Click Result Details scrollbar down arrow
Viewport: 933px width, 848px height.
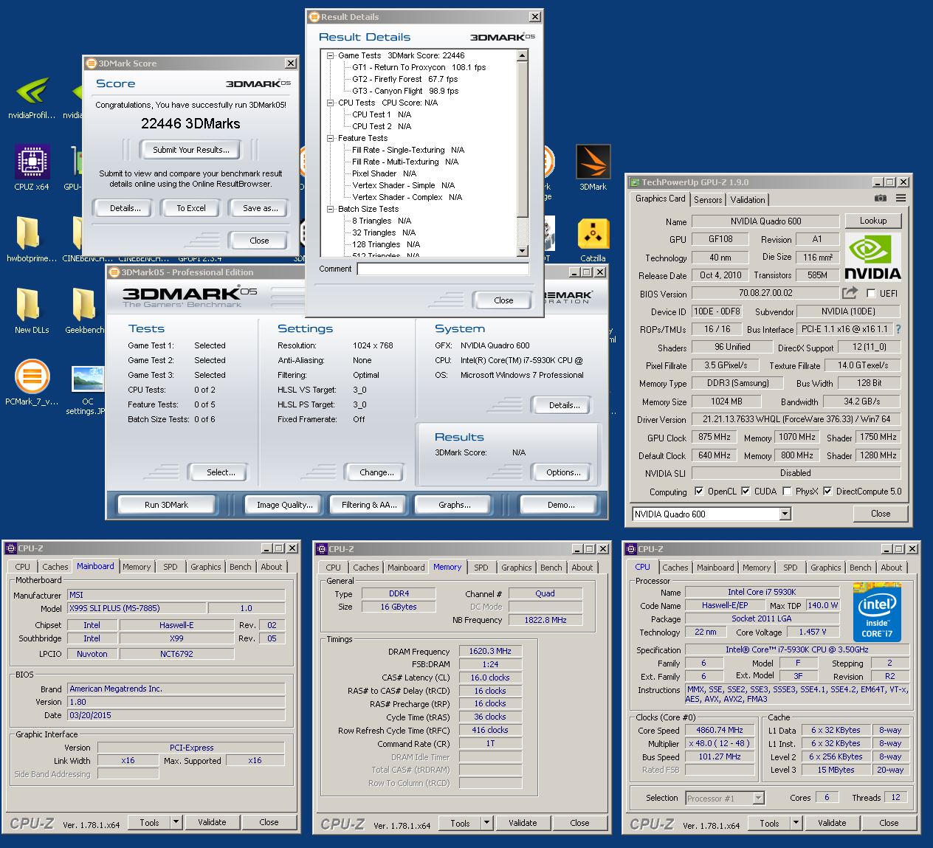[523, 251]
